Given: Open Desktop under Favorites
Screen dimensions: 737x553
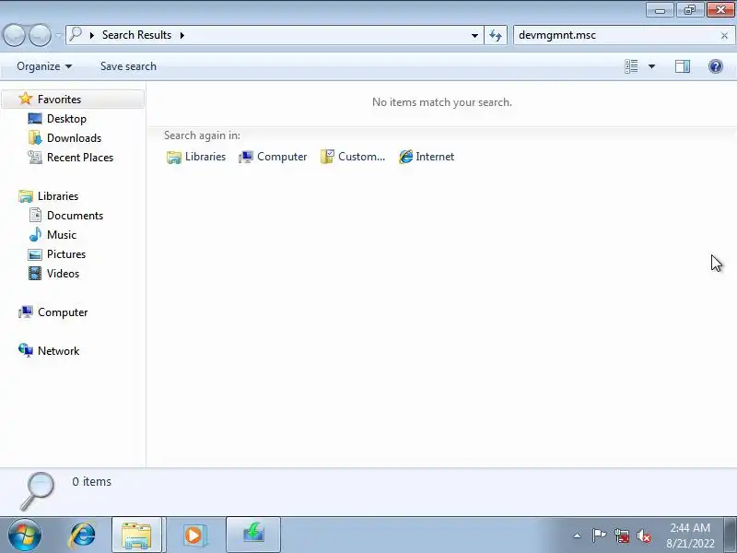Looking at the screenshot, I should coord(66,119).
